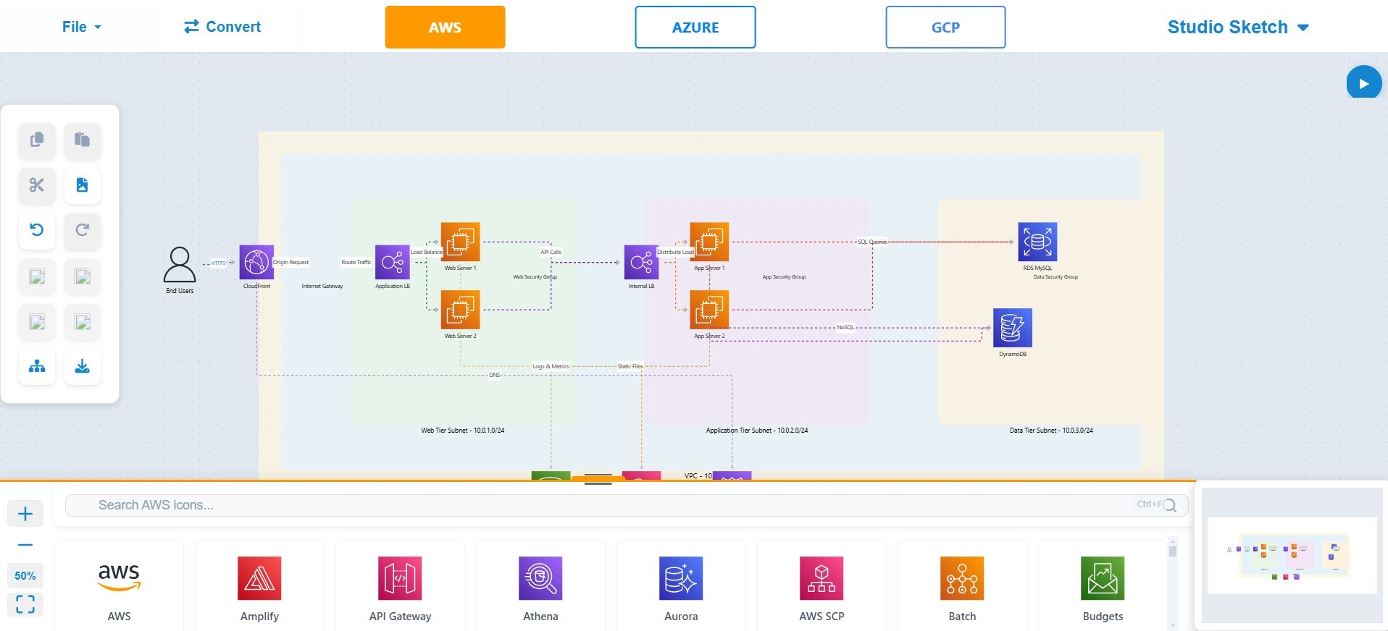Select the App Server 2 node
Viewport: 1388px width, 631px height.
pos(709,310)
